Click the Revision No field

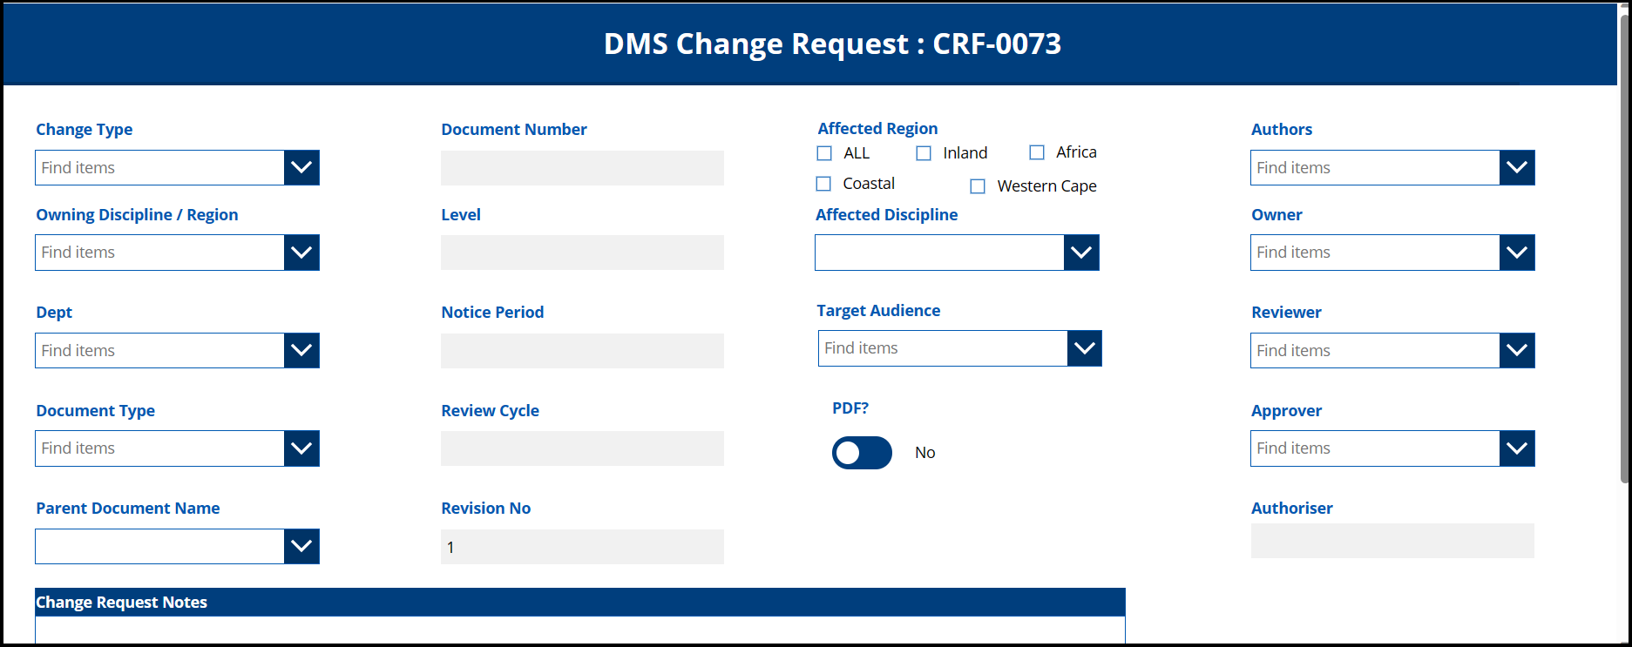pyautogui.click(x=582, y=547)
